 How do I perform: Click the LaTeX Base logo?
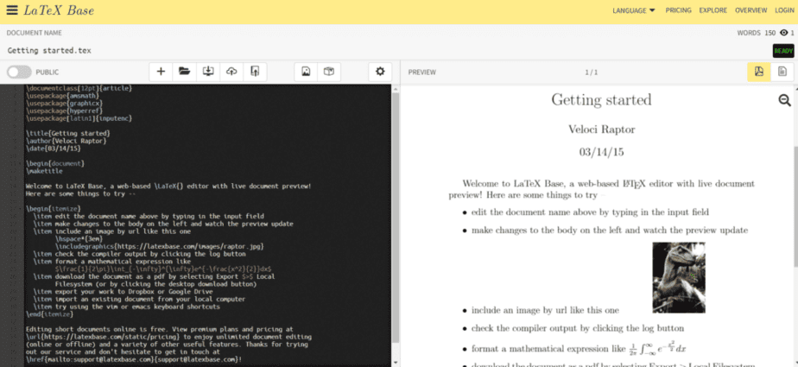pos(59,10)
